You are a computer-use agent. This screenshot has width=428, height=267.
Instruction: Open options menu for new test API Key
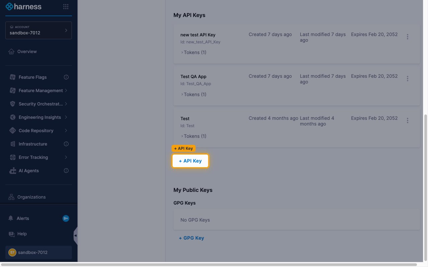coord(407,37)
